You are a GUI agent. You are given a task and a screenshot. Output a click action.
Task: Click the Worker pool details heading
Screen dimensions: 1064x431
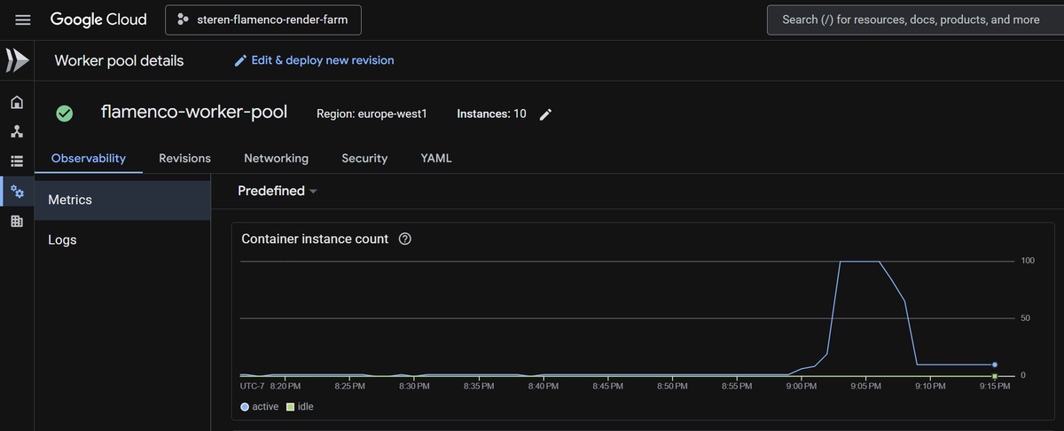[x=119, y=60]
